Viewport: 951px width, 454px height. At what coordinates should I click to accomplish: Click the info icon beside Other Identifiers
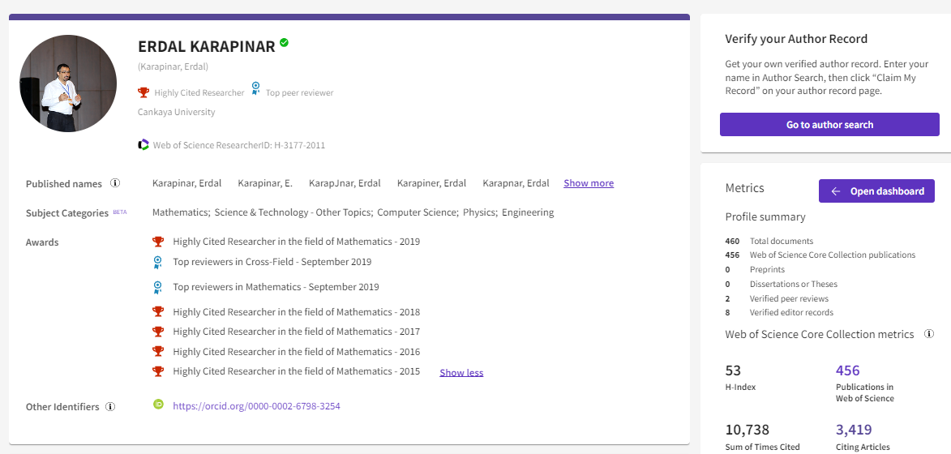[110, 406]
